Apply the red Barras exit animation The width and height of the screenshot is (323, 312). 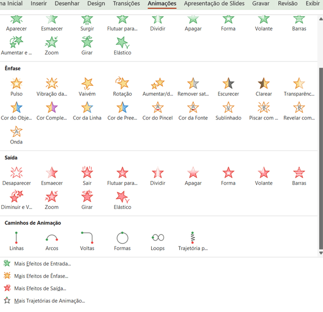(x=299, y=176)
